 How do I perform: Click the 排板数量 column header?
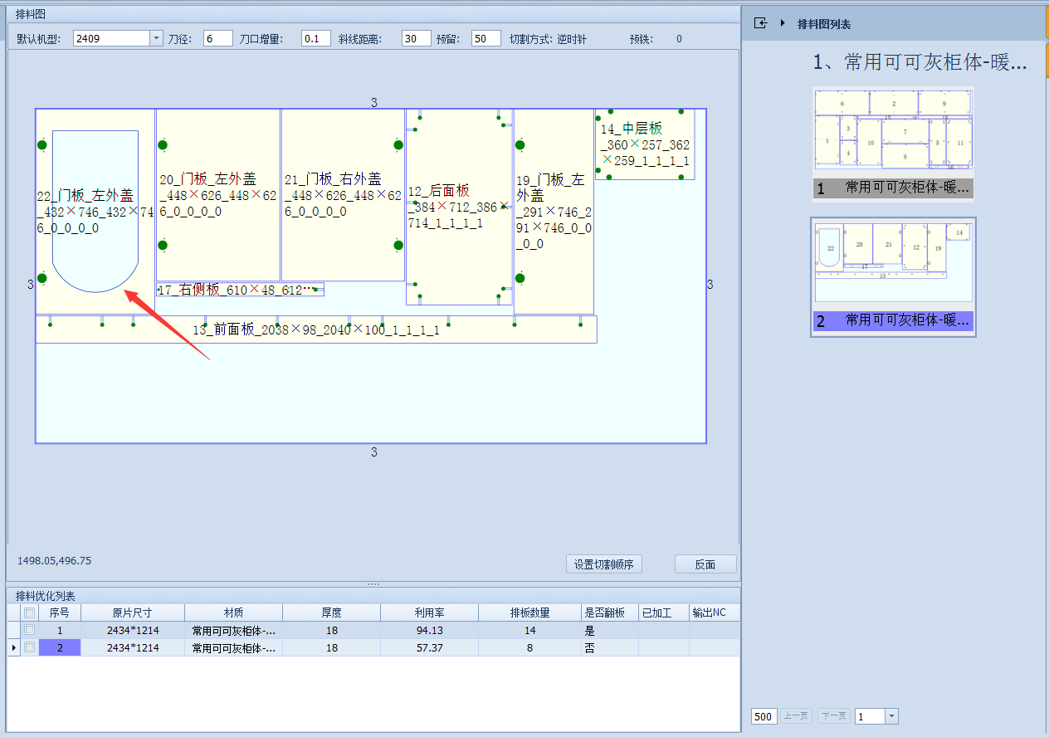point(529,613)
